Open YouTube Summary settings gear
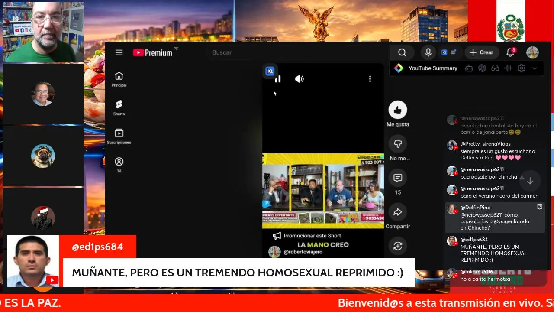554x312 pixels. click(x=522, y=68)
